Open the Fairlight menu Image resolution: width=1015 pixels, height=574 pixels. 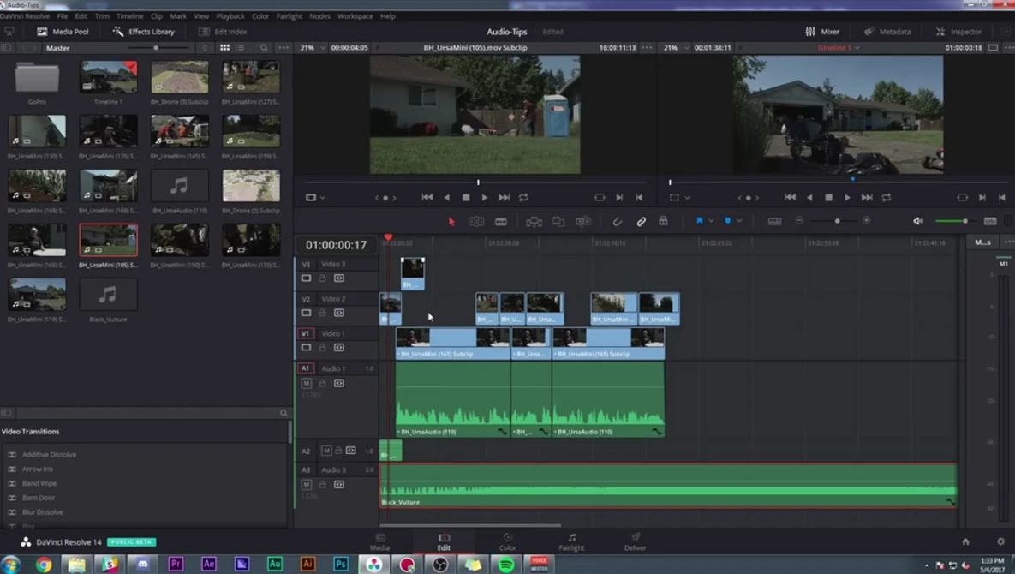click(x=289, y=15)
